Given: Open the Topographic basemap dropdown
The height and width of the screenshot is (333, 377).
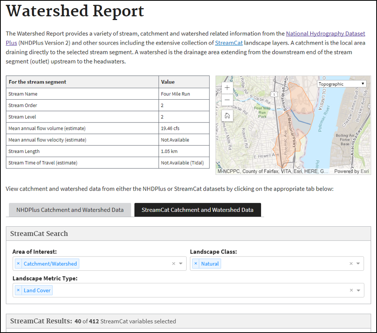Looking at the screenshot, I should pyautogui.click(x=341, y=84).
